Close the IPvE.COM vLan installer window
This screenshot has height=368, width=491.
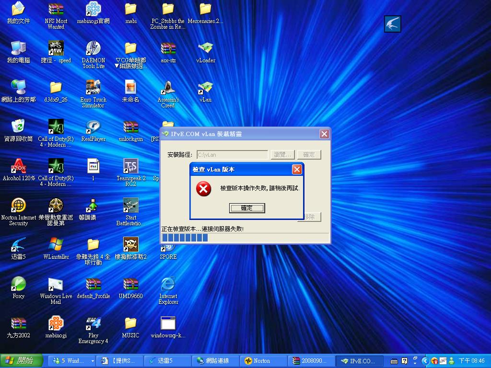point(324,134)
